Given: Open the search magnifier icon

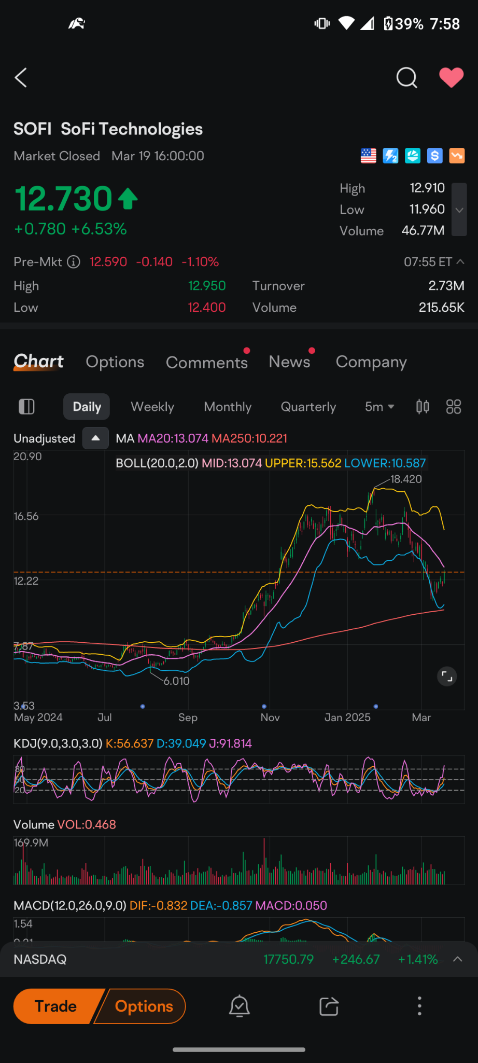Looking at the screenshot, I should 406,78.
